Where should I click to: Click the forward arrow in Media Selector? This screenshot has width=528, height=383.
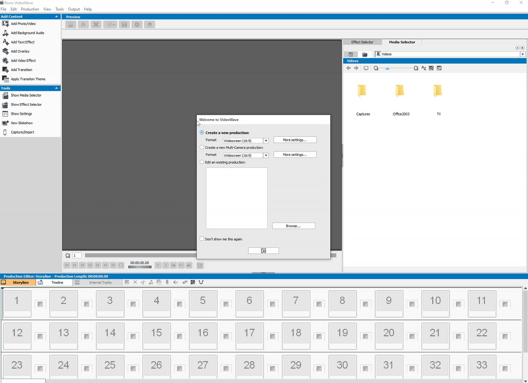tap(356, 68)
